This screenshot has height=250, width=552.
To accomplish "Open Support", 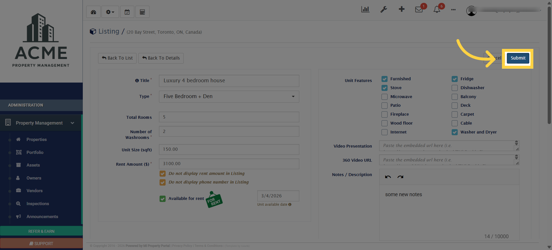I will [x=41, y=243].
